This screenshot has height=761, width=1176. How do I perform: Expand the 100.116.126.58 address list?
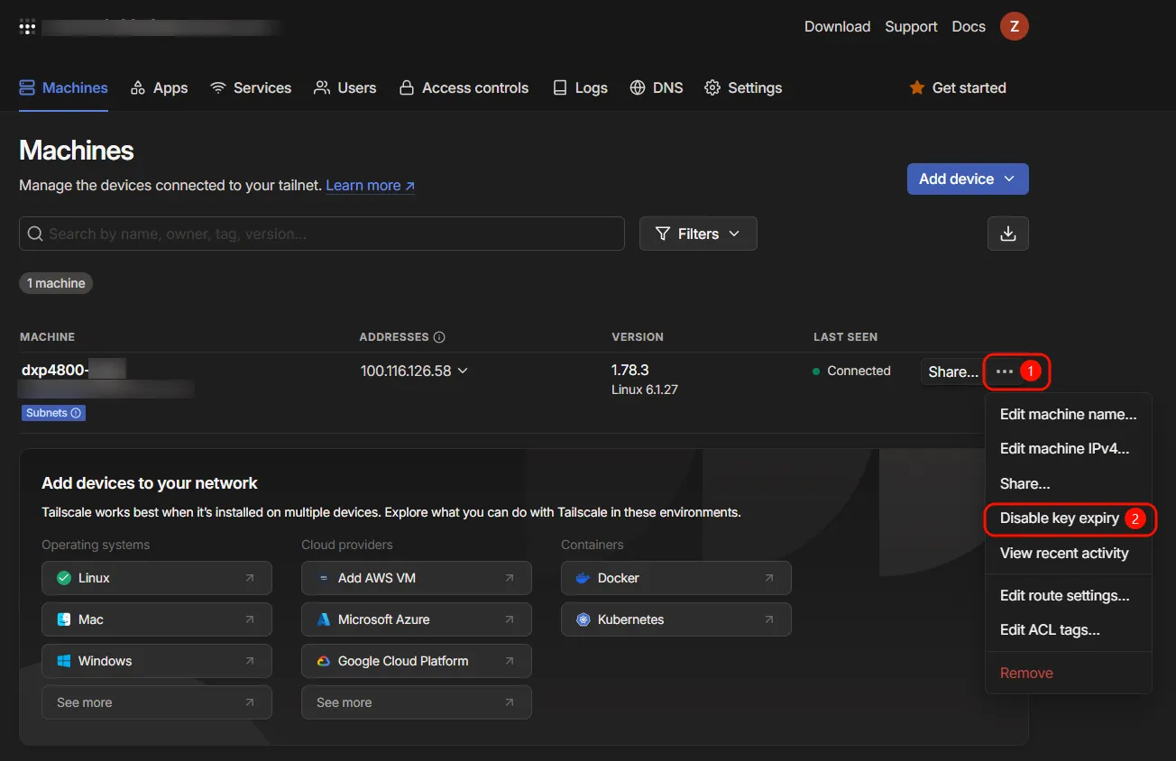[414, 371]
